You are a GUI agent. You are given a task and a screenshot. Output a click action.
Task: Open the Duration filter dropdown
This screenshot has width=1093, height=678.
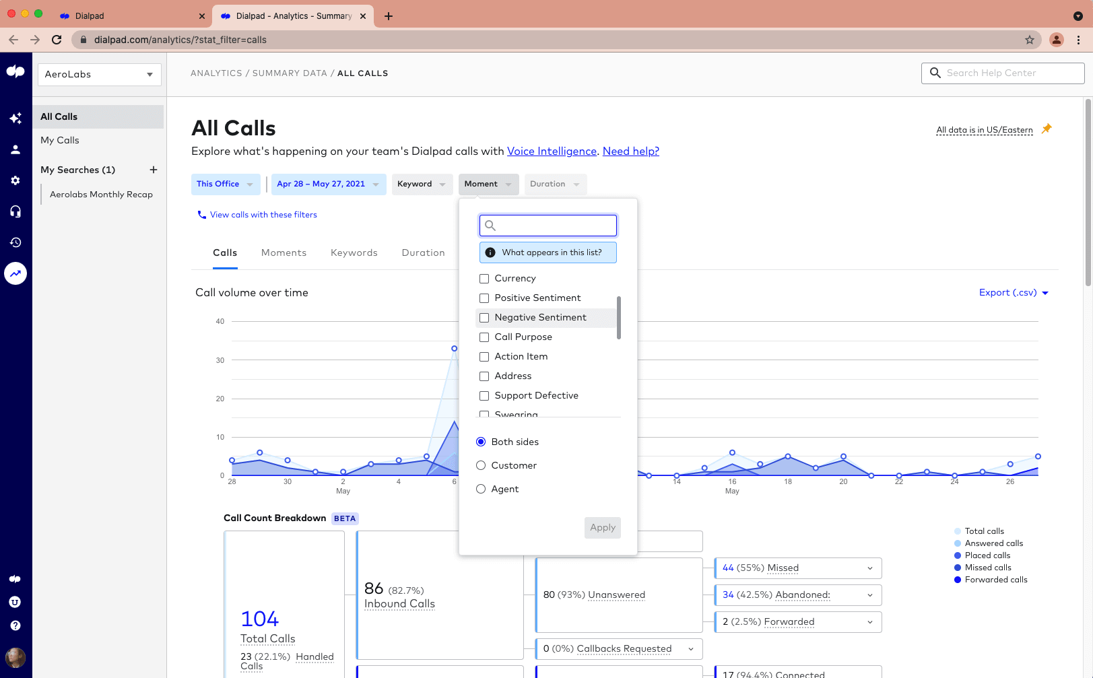pyautogui.click(x=556, y=184)
